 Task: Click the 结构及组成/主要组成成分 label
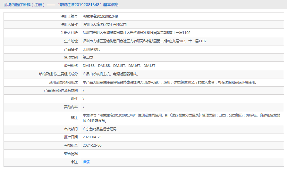pyautogui.click(x=58, y=74)
